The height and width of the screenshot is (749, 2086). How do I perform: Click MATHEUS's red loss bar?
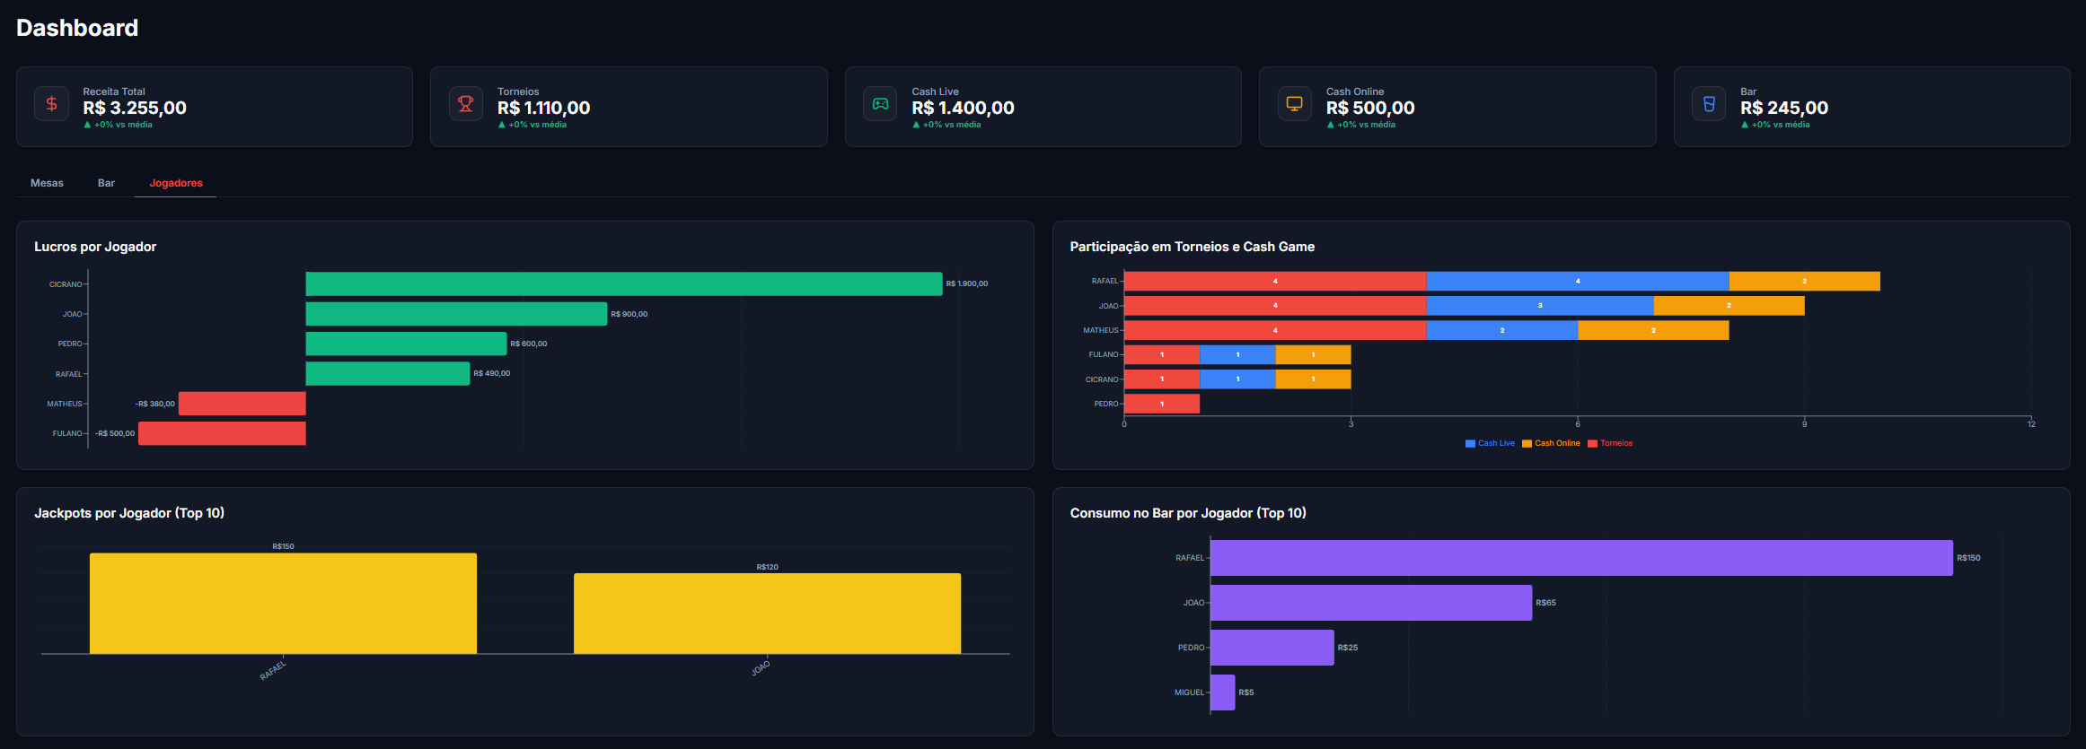pyautogui.click(x=242, y=404)
